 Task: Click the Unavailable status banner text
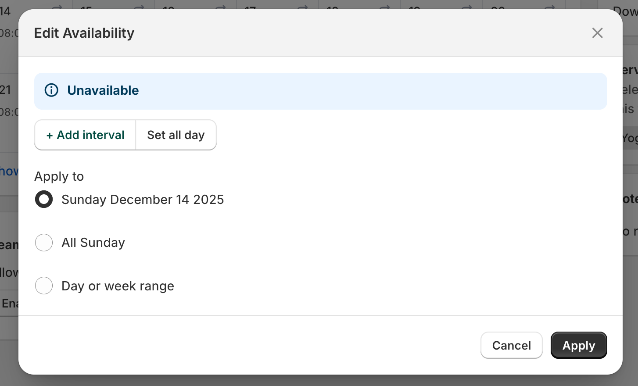[x=103, y=90]
